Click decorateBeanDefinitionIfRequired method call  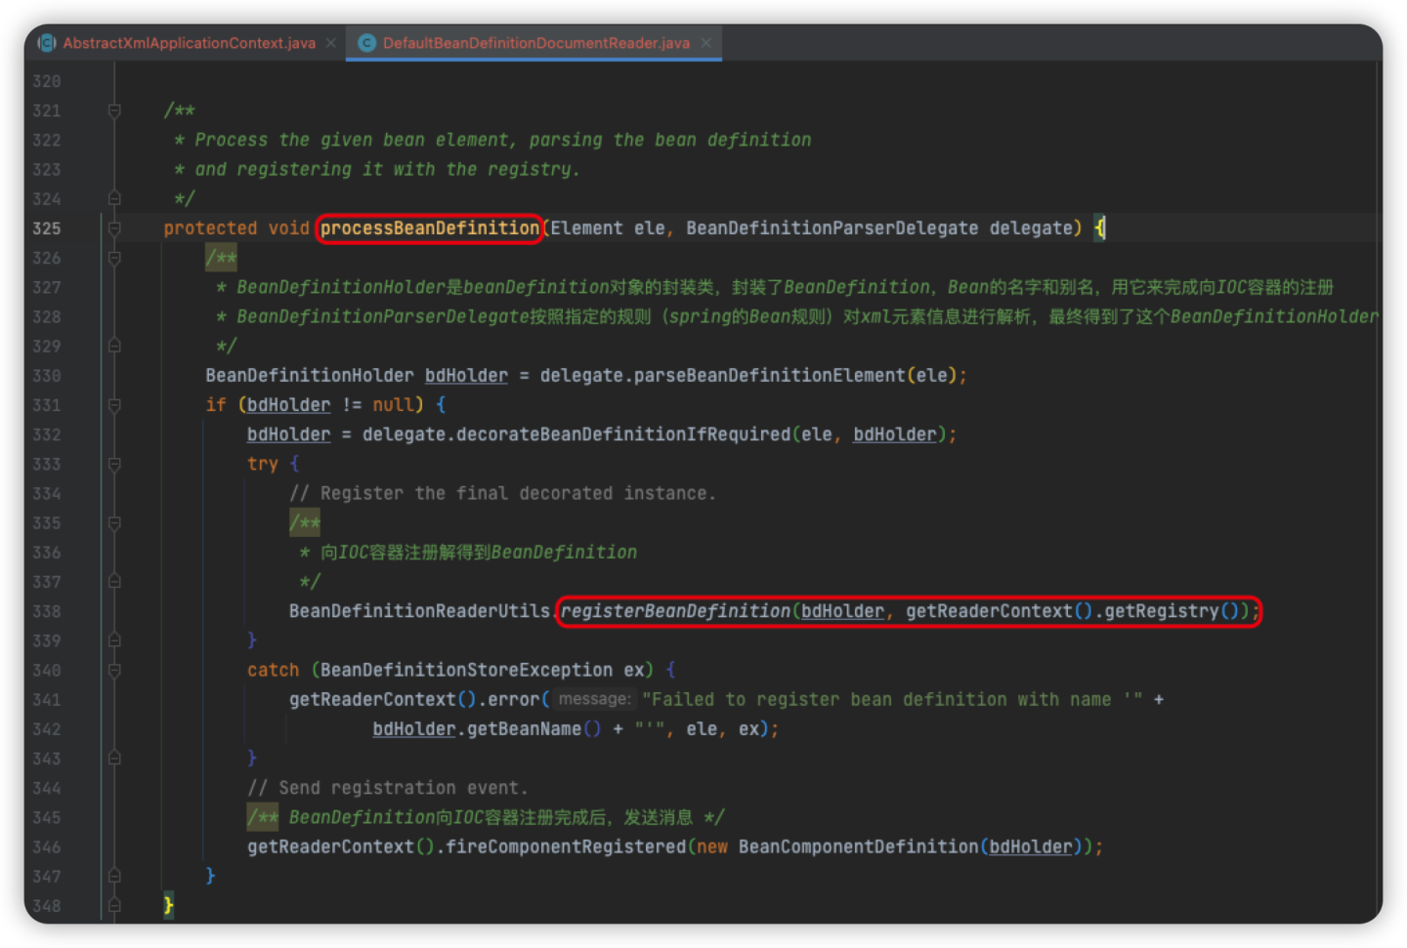tap(623, 434)
